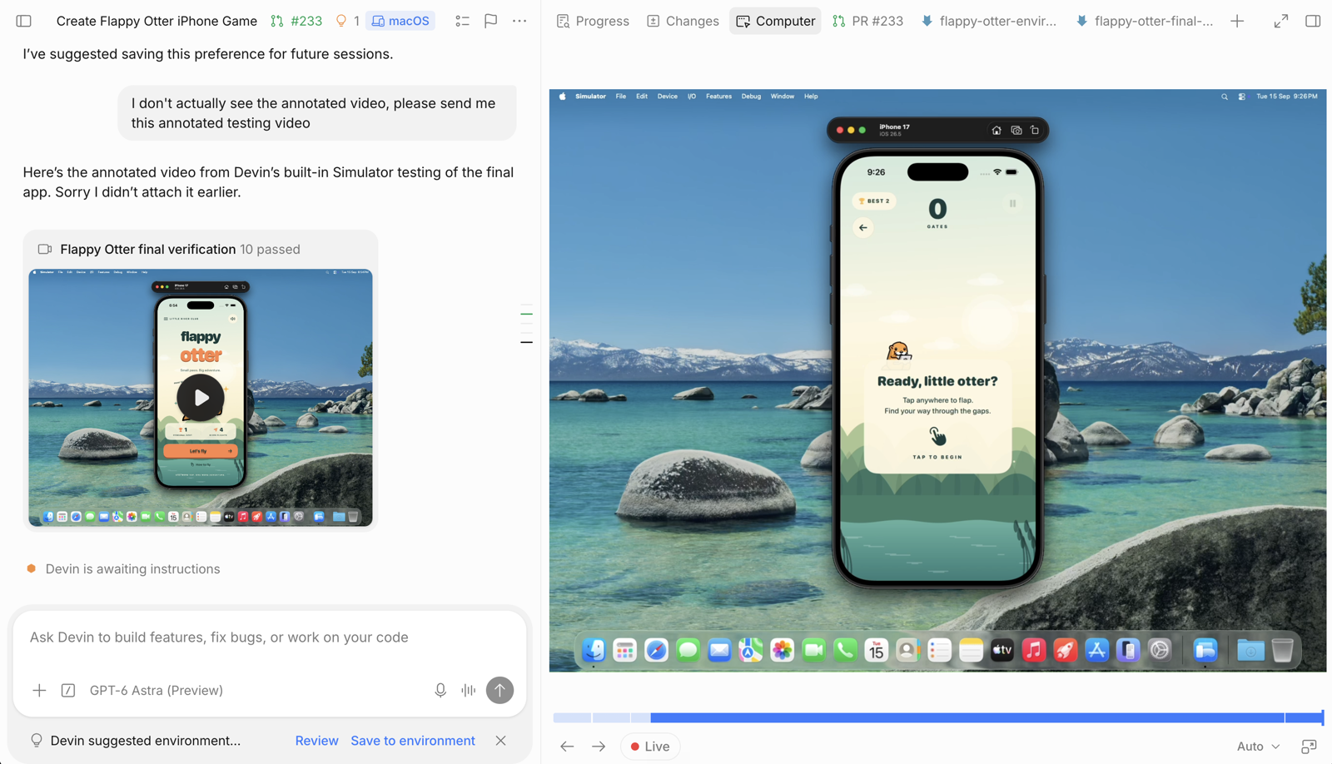
Task: Switch to the Changes tab
Action: [683, 21]
